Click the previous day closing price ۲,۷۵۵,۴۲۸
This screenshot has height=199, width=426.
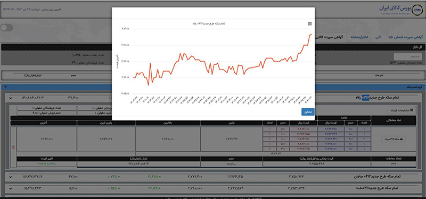317,164
